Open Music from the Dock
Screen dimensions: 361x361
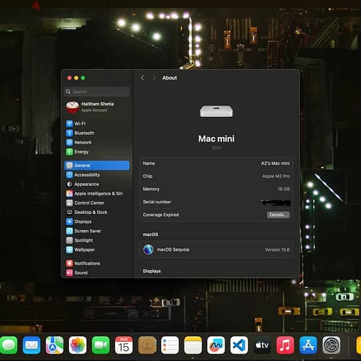[x=285, y=345]
